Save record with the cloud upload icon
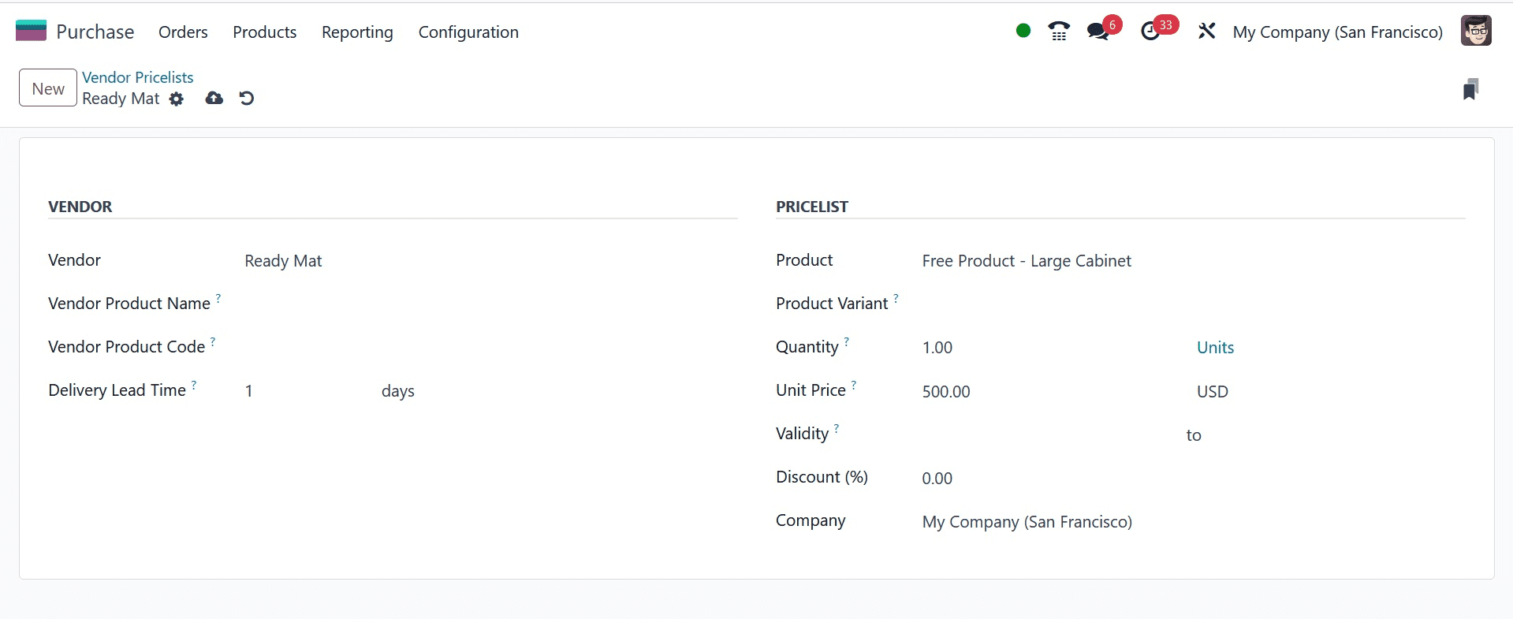 214,99
